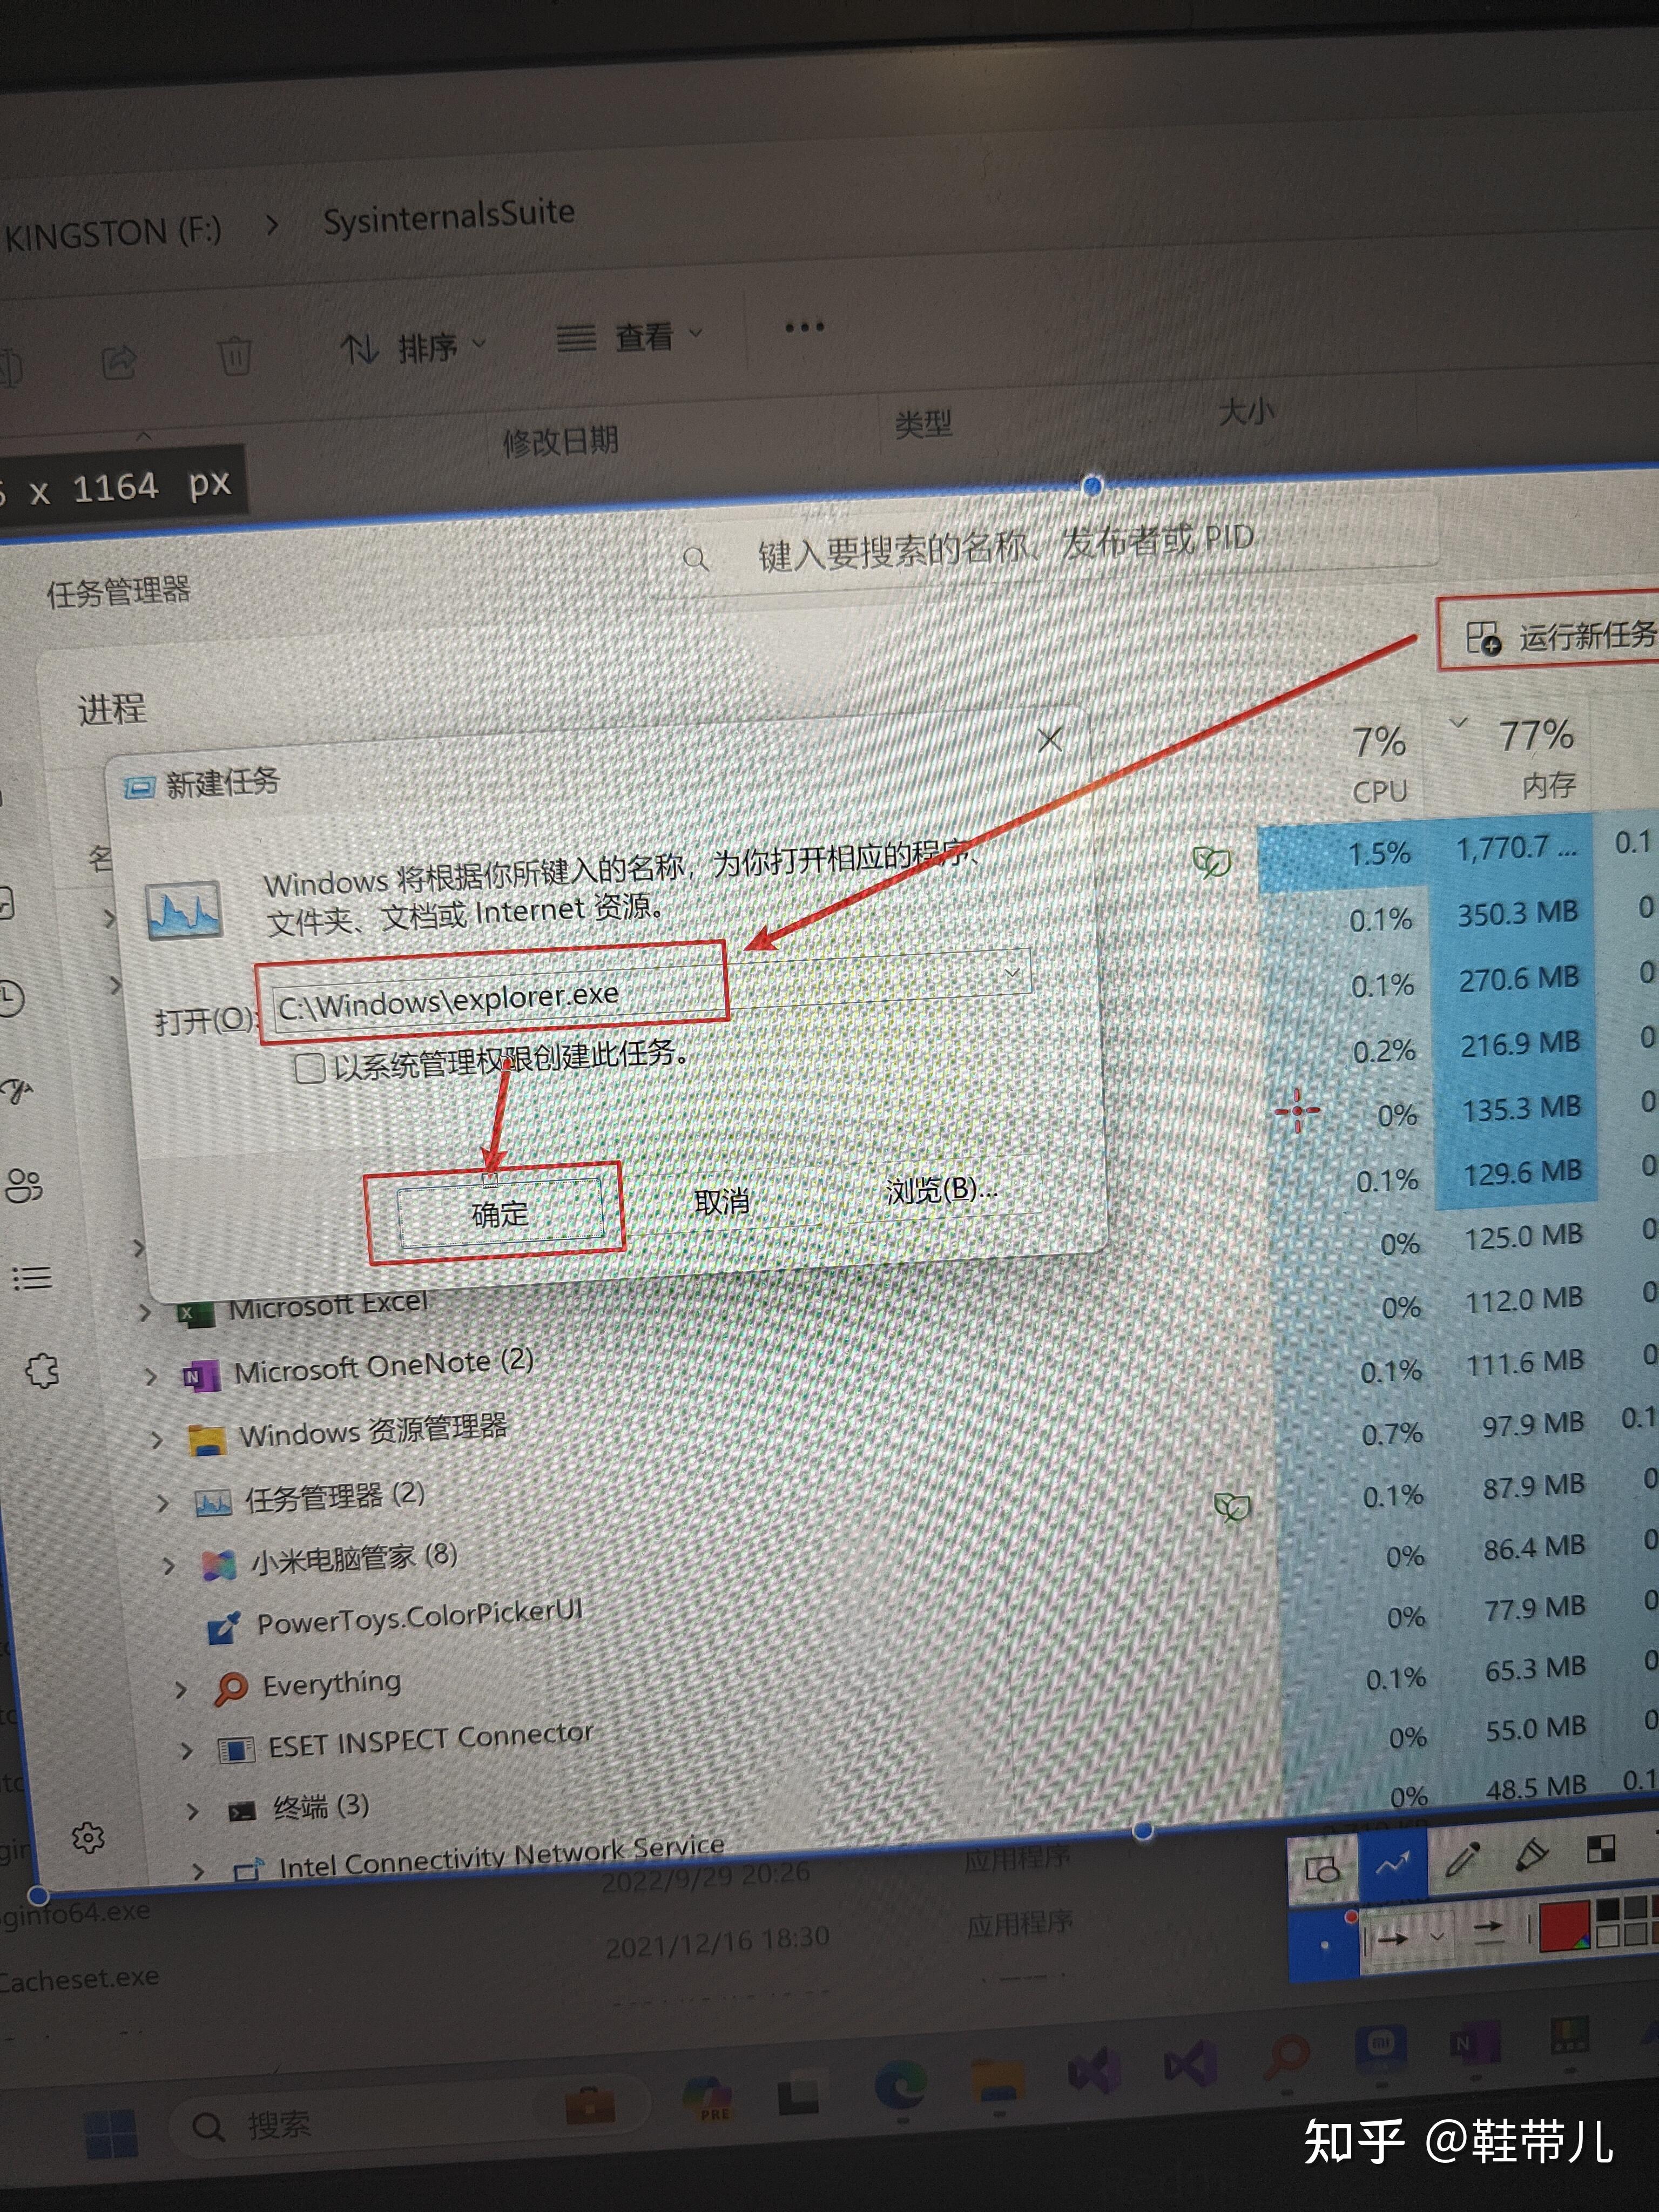Open Everything search from the taskbar
This screenshot has height=2212, width=1659.
[x=1287, y=2057]
